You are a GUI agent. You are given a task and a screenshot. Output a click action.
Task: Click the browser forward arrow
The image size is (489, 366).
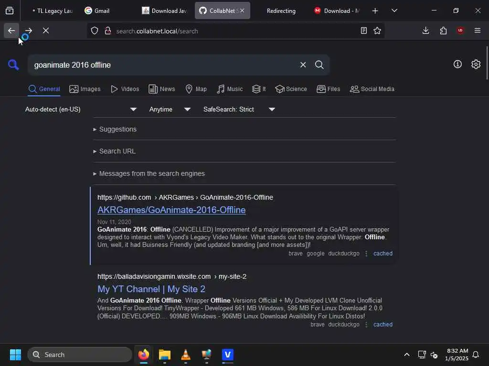29,31
